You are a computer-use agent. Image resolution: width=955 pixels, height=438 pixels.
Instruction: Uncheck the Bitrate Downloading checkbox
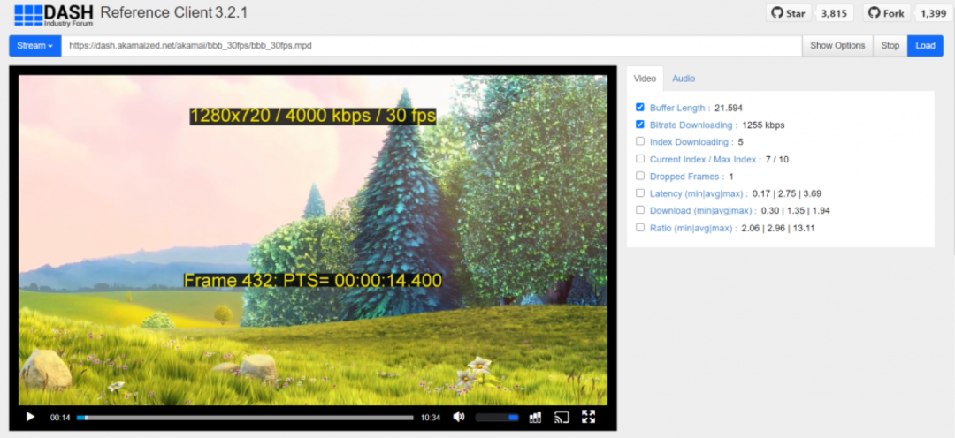tap(639, 125)
